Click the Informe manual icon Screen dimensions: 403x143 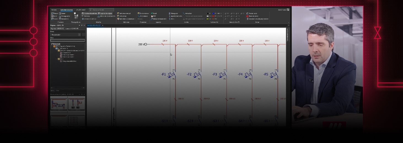coord(118,13)
